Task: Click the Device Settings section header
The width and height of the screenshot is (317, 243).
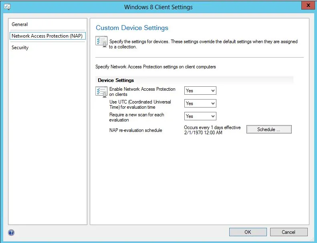Action: pyautogui.click(x=116, y=80)
